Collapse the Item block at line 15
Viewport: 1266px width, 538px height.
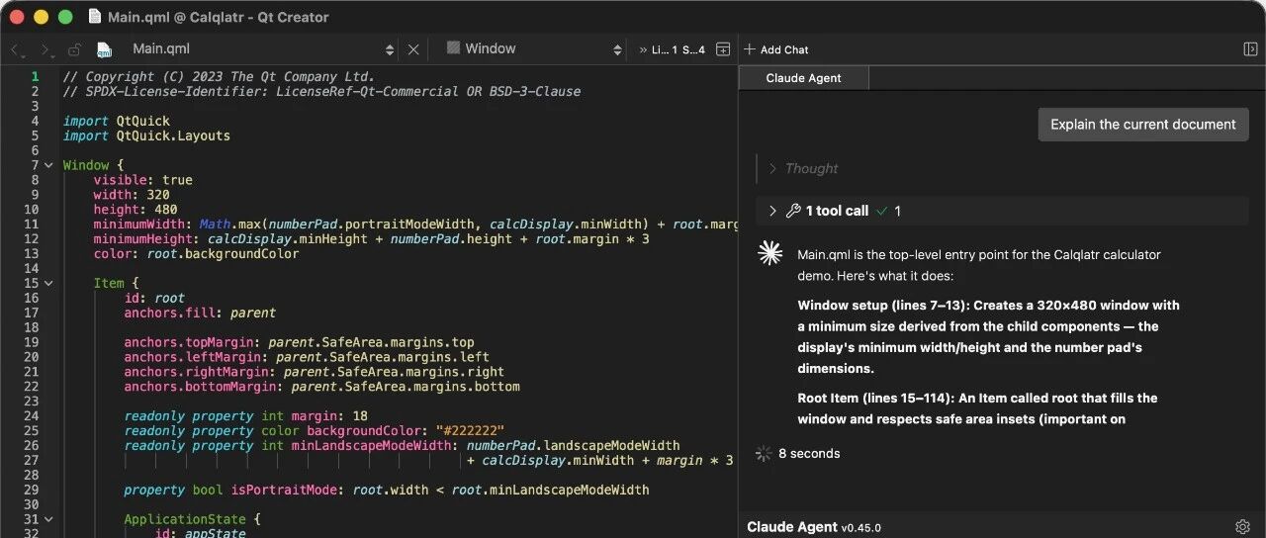click(x=48, y=283)
